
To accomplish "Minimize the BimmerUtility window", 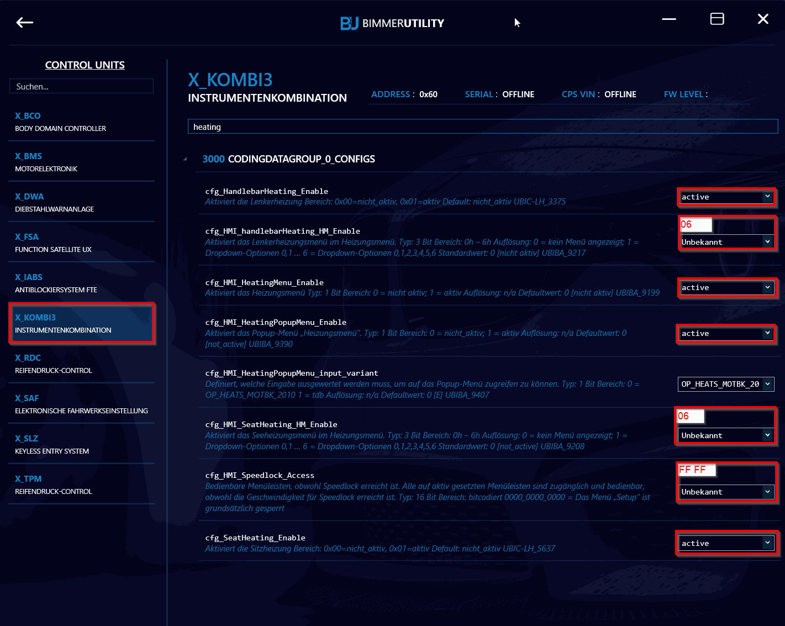I will 668,19.
